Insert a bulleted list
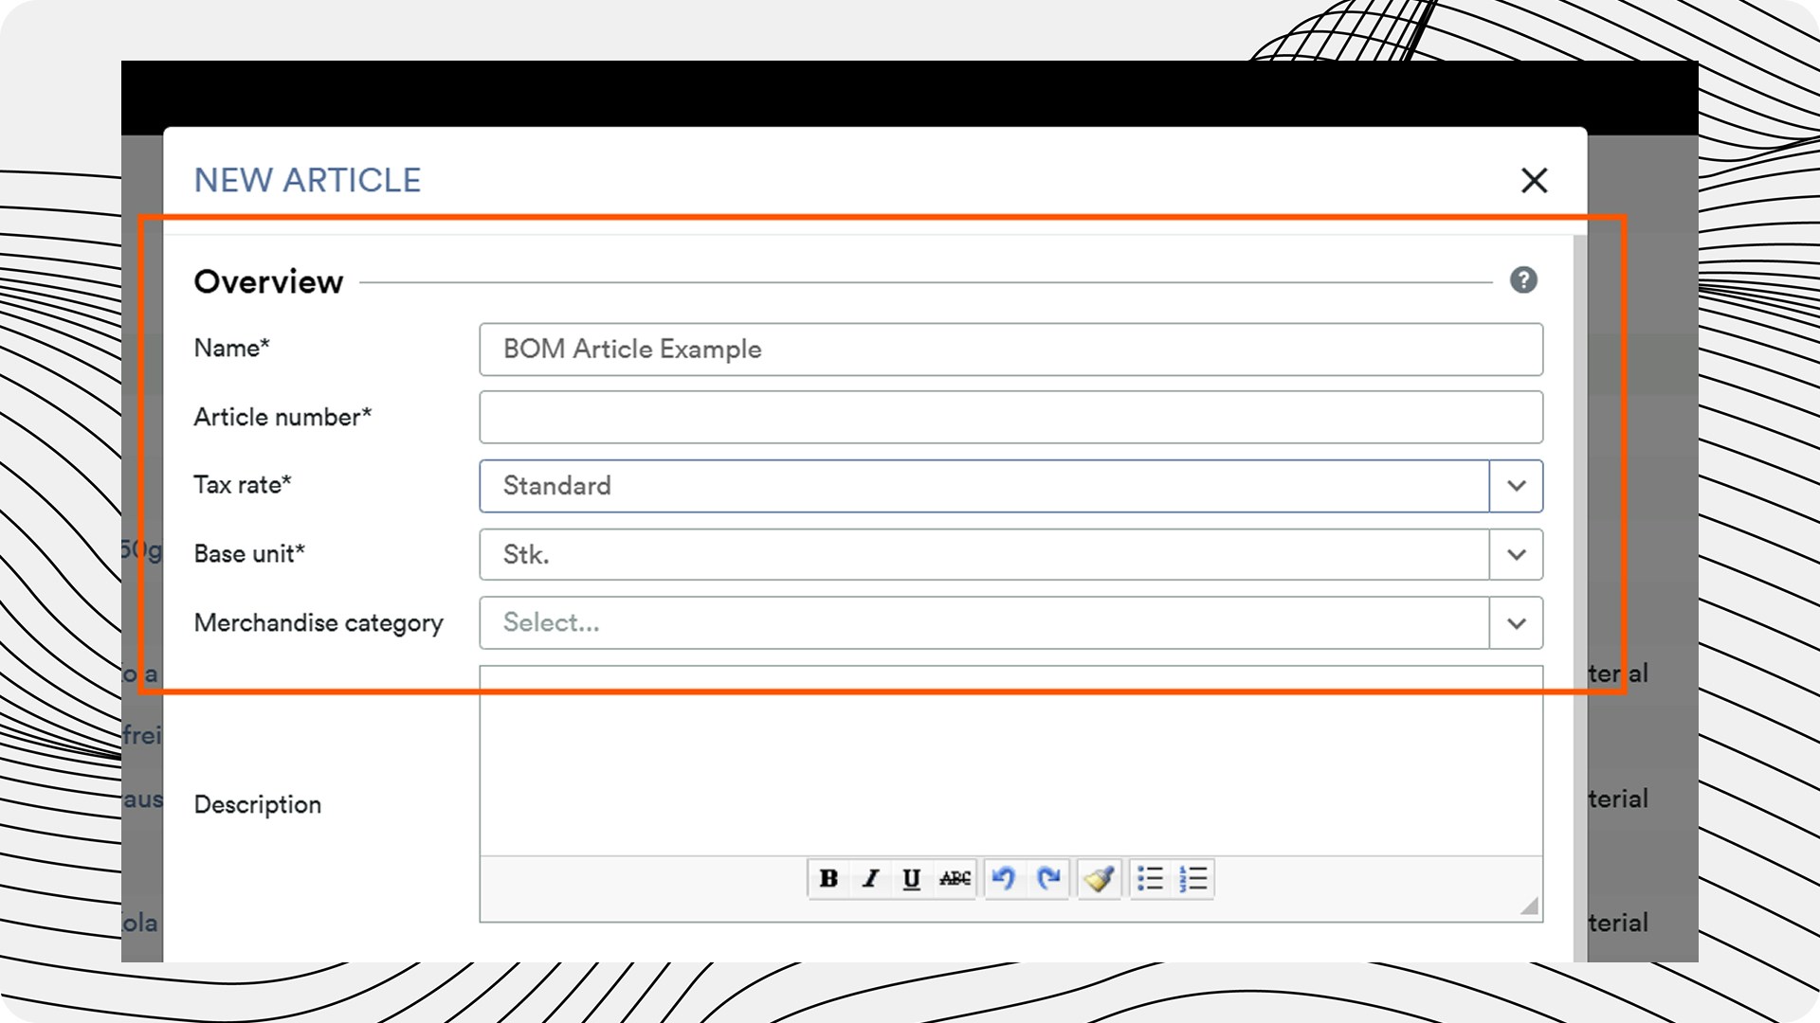1820x1023 pixels. (1150, 879)
